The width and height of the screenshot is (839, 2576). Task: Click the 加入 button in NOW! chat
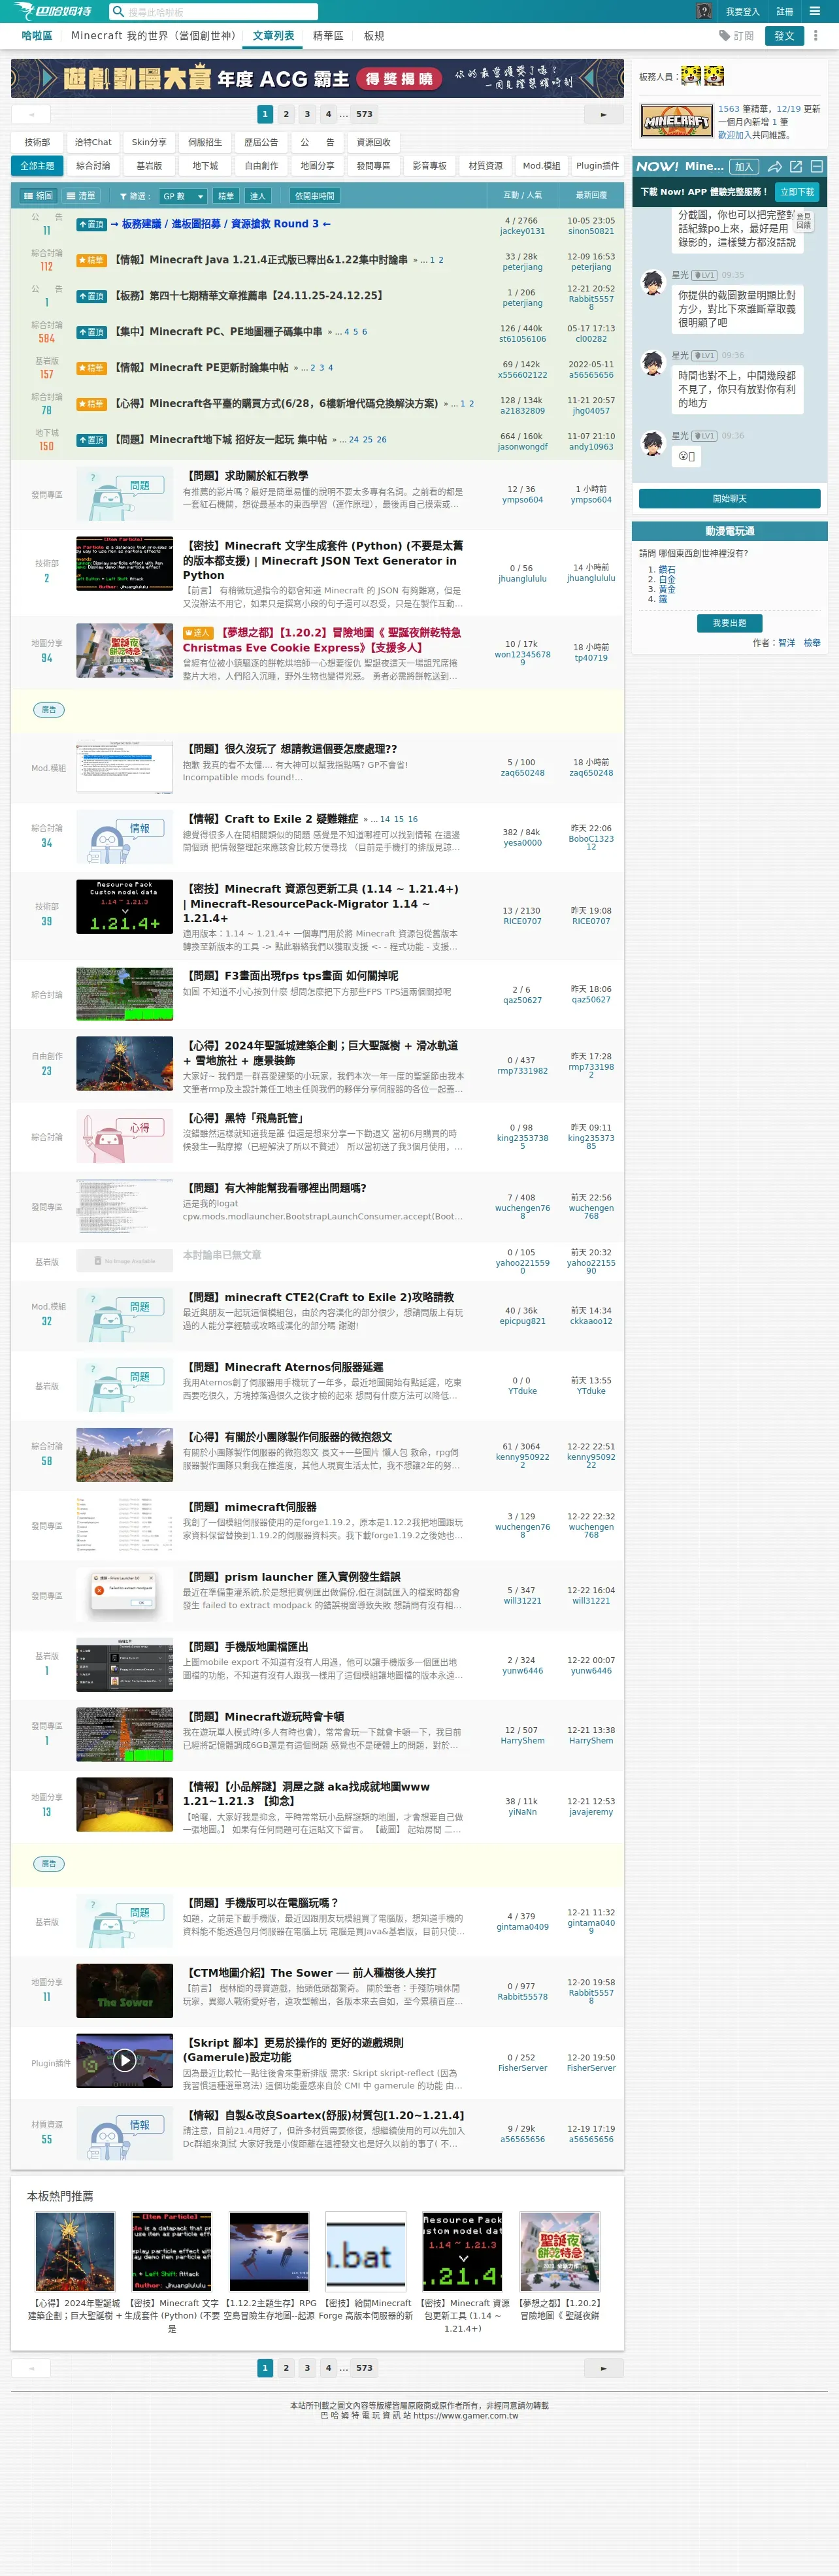(x=743, y=167)
